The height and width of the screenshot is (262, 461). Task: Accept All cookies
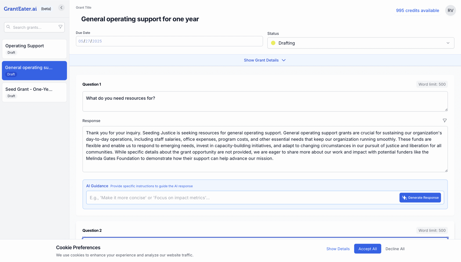(367, 249)
